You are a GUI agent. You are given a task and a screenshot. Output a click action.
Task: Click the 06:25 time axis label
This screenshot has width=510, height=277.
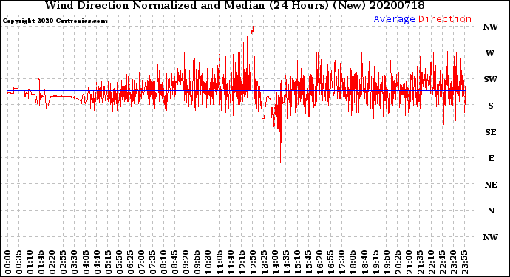point(130,262)
